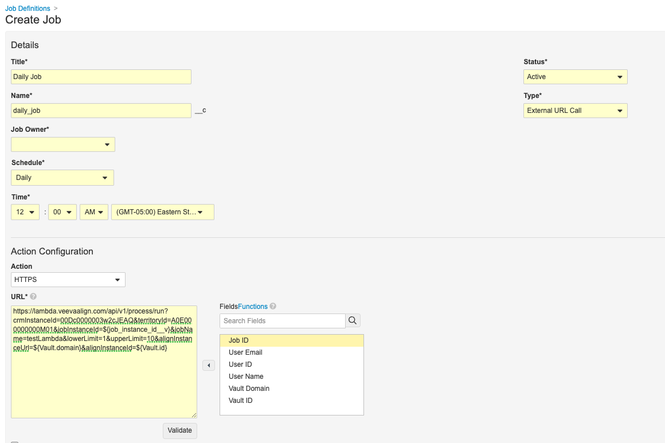The height and width of the screenshot is (443, 665).
Task: Go to Job Definitions breadcrumb link
Action: pyautogui.click(x=28, y=9)
